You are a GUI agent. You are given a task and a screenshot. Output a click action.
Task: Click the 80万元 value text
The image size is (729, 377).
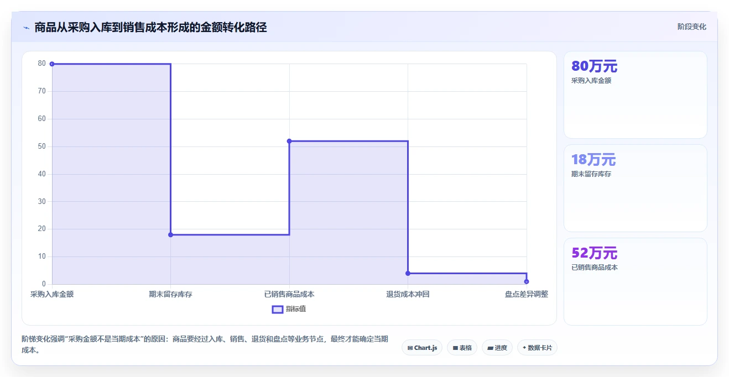pyautogui.click(x=594, y=66)
